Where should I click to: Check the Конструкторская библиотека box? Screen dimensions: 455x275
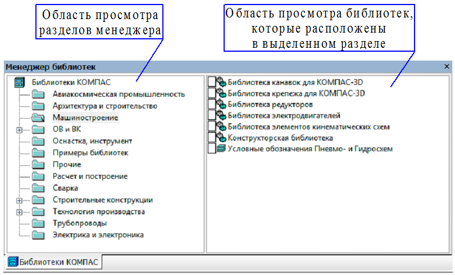point(212,138)
